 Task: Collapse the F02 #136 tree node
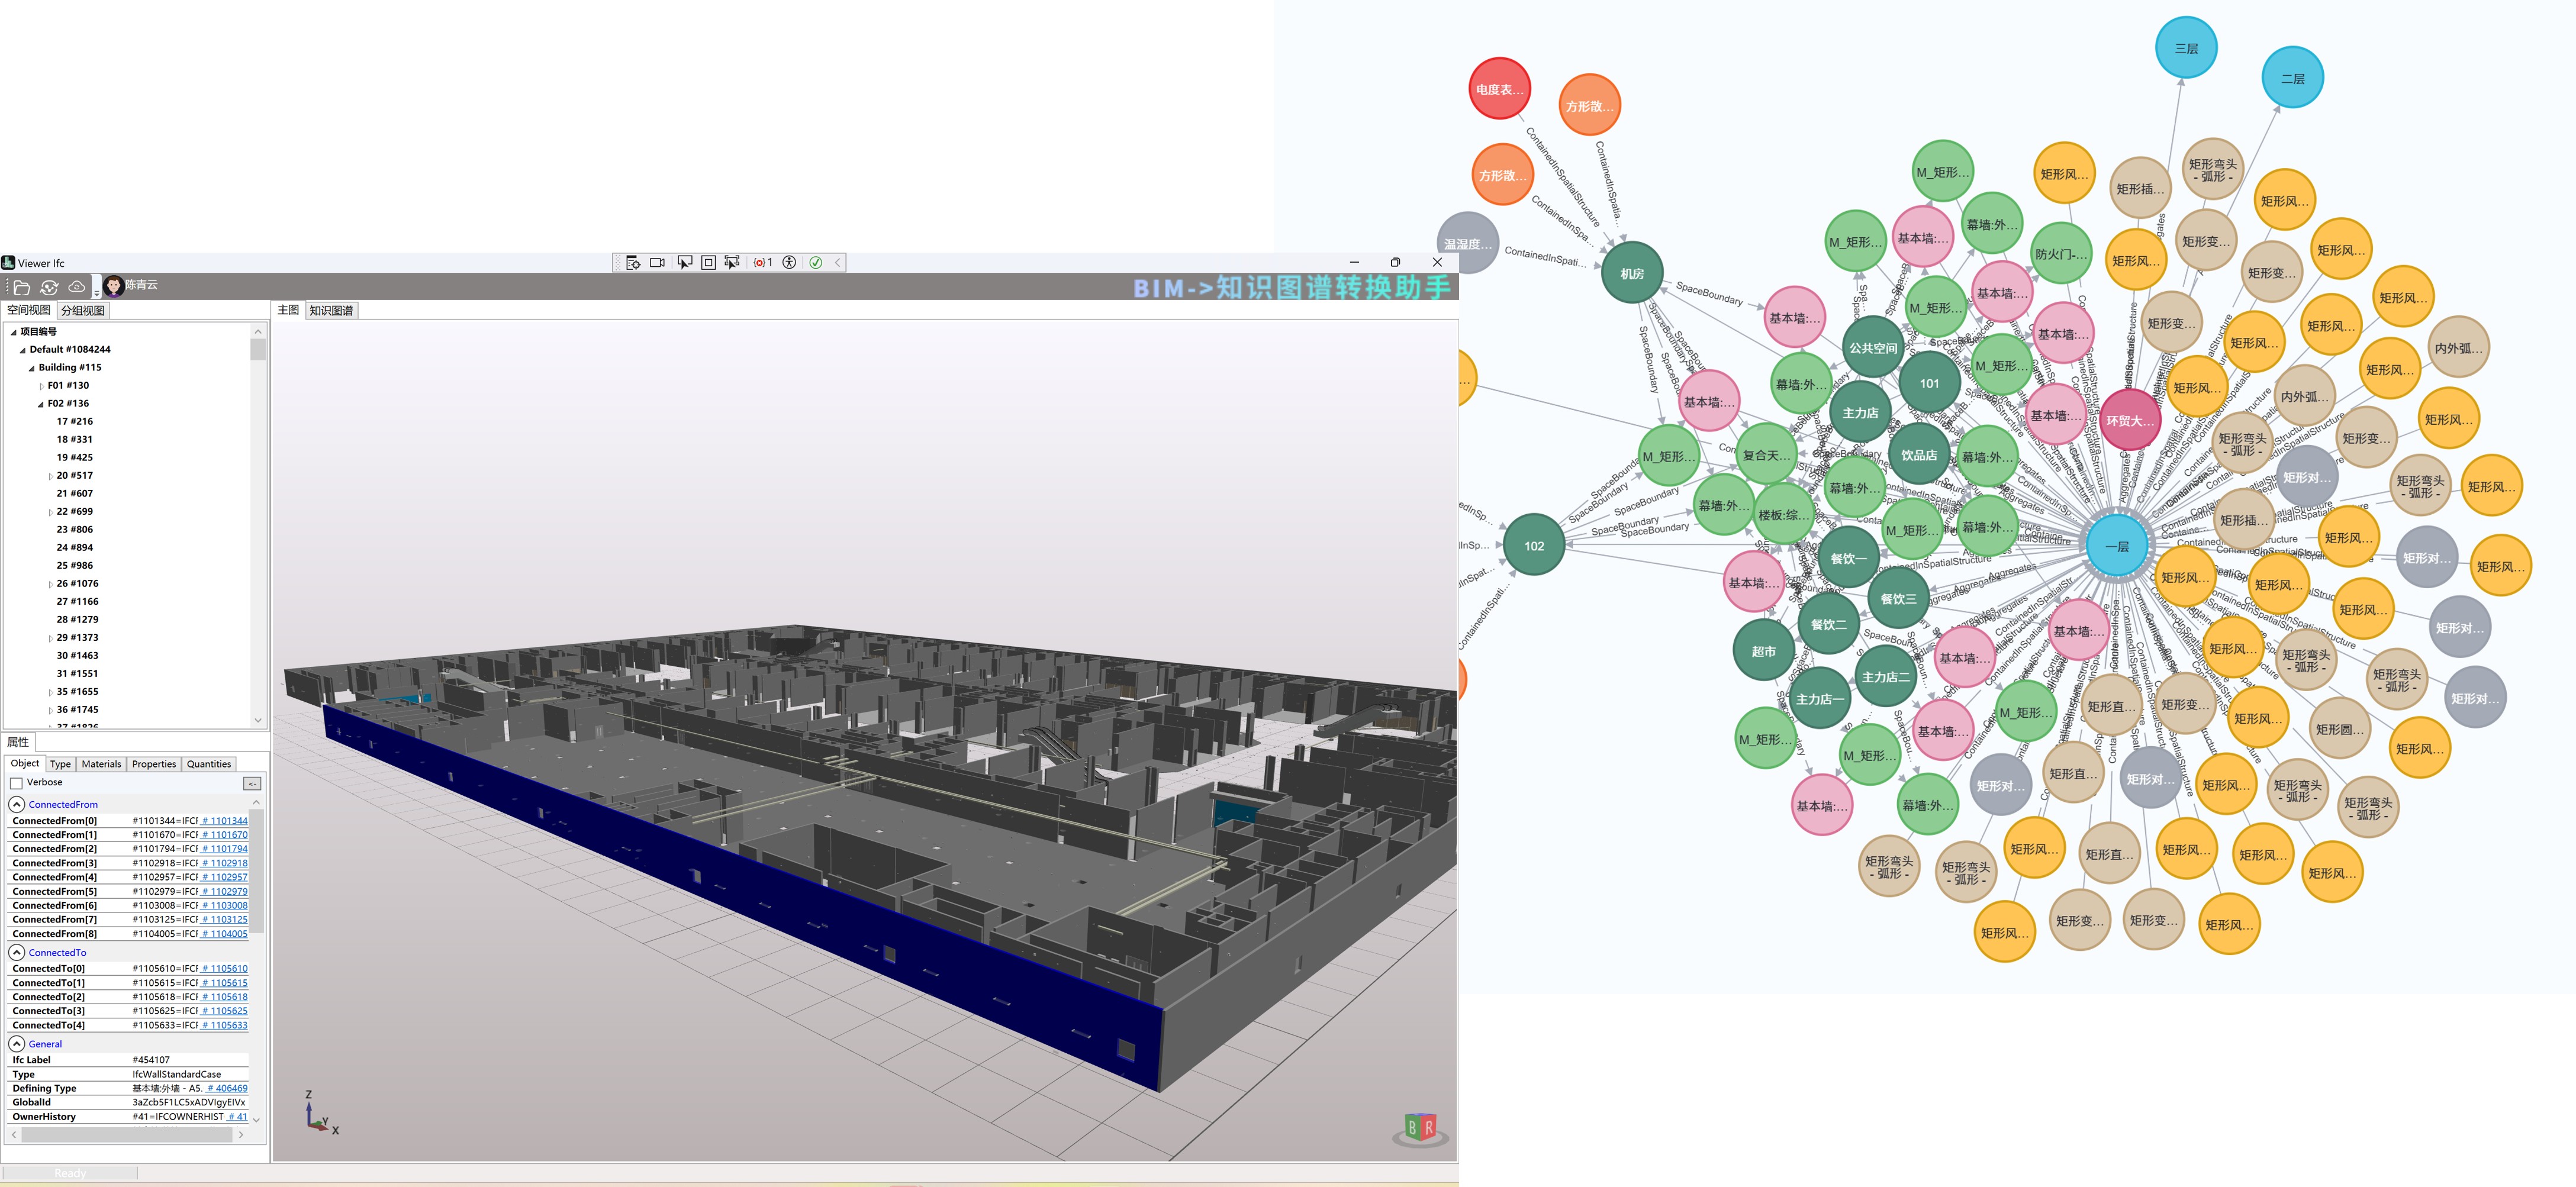pyautogui.click(x=41, y=405)
